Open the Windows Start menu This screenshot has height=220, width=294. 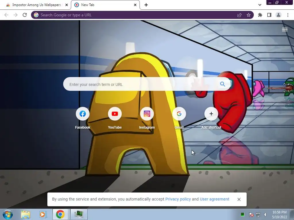click(8, 214)
